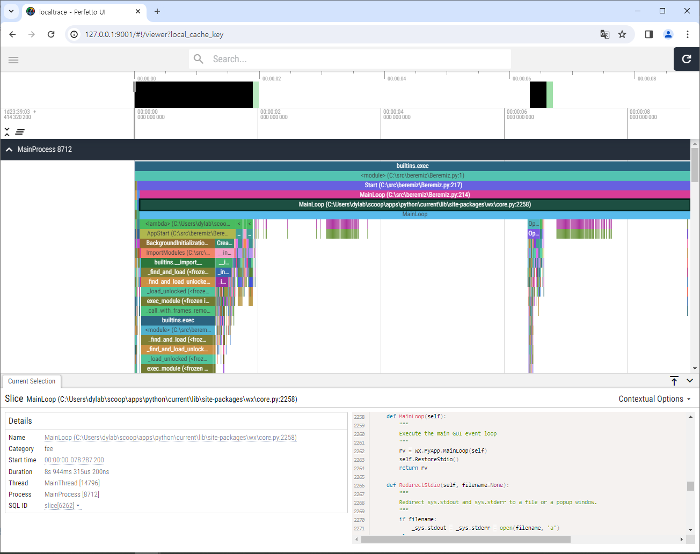Screen dimensions: 700x554
Task: Select the light blue MainLoop slice
Action: click(414, 215)
